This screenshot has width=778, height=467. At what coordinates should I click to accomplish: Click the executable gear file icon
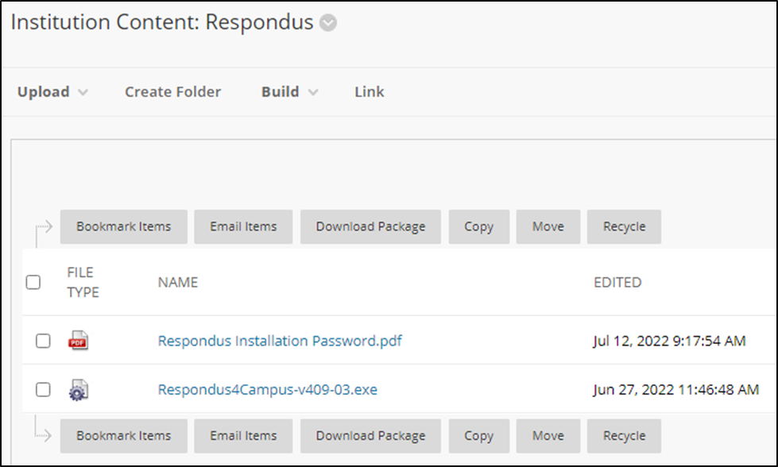[x=79, y=390]
